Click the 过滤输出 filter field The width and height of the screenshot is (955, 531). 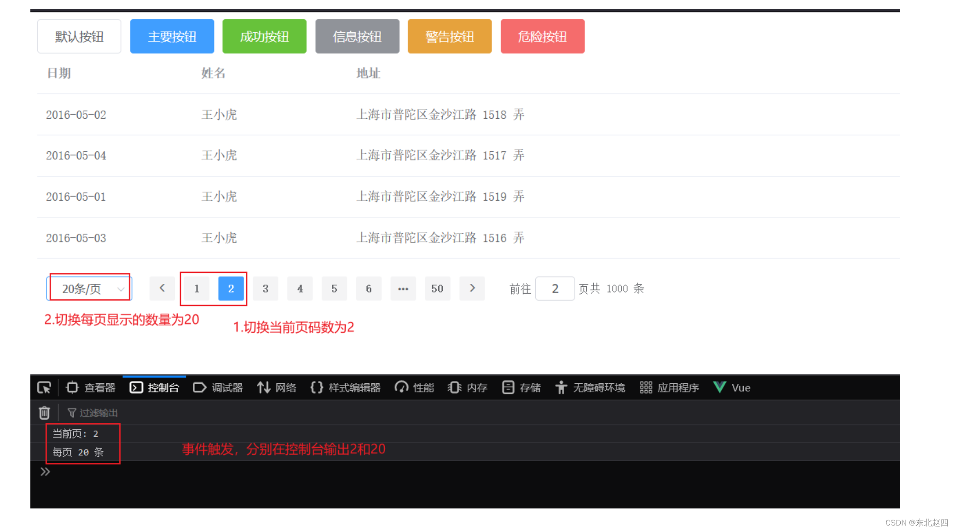[x=99, y=413]
